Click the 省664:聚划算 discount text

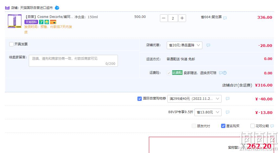211,17
